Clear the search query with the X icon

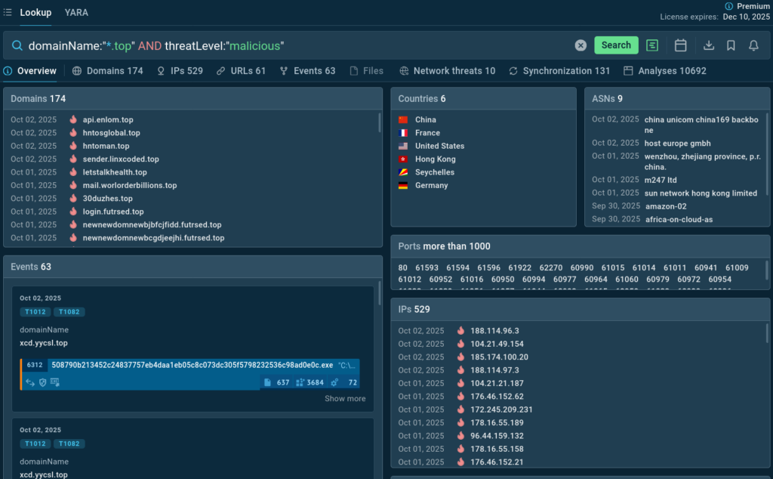(x=581, y=45)
